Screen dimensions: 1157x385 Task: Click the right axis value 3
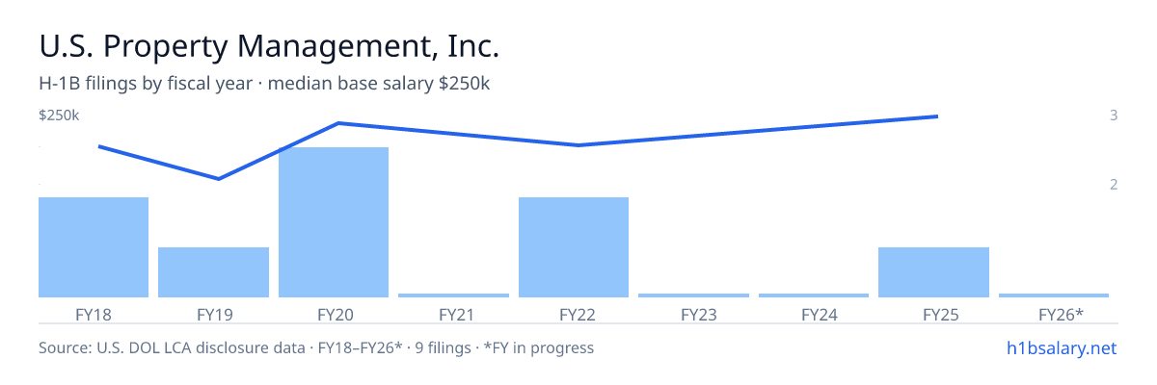coord(1114,115)
